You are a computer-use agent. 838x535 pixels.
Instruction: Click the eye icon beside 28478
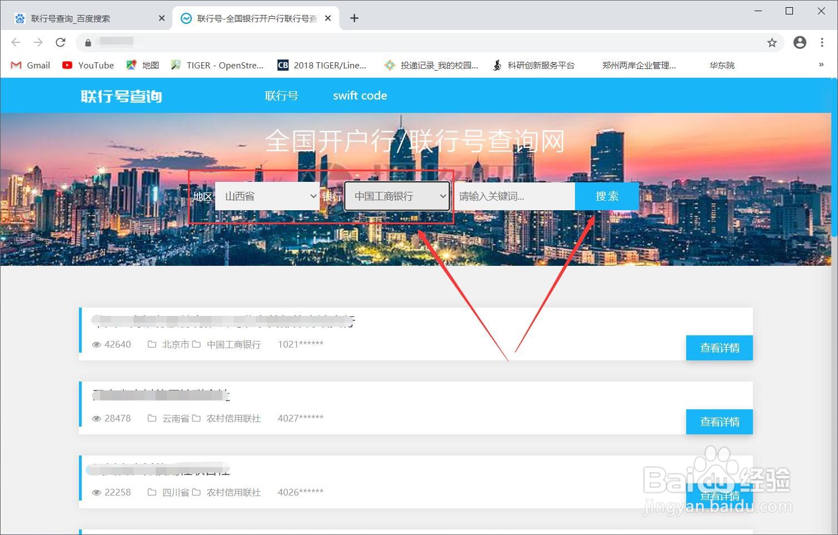pos(96,418)
